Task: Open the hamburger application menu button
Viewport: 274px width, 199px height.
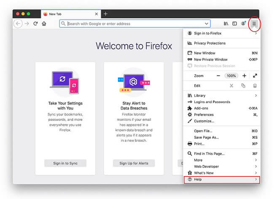Action: (x=254, y=24)
